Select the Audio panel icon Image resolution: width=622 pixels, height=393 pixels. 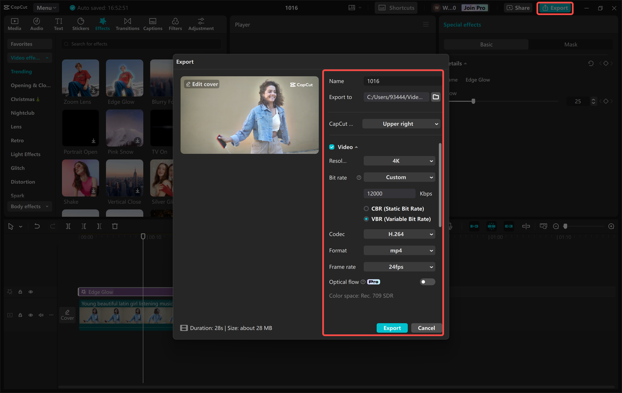[36, 24]
